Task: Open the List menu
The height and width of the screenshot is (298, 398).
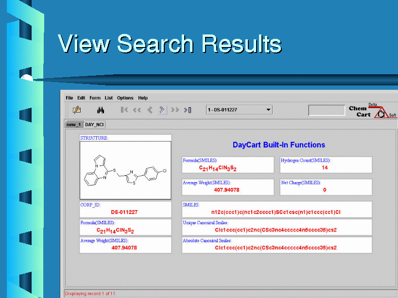Action: (109, 98)
